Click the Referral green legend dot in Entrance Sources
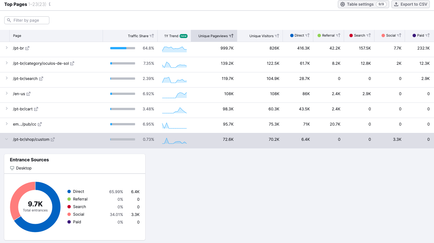The width and height of the screenshot is (434, 243). click(69, 199)
